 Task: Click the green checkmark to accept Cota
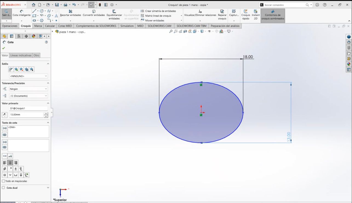click(x=4, y=48)
